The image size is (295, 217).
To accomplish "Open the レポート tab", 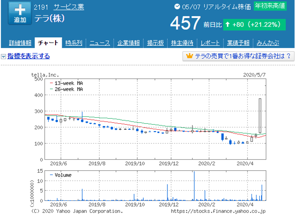I will click(210, 43).
